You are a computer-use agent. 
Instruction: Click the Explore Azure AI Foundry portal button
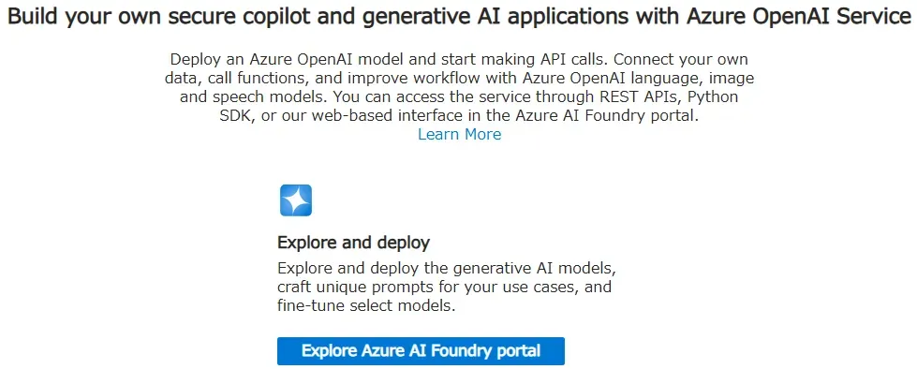click(x=421, y=350)
